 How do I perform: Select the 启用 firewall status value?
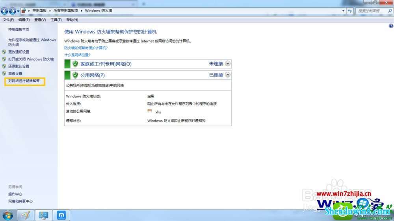(151, 96)
